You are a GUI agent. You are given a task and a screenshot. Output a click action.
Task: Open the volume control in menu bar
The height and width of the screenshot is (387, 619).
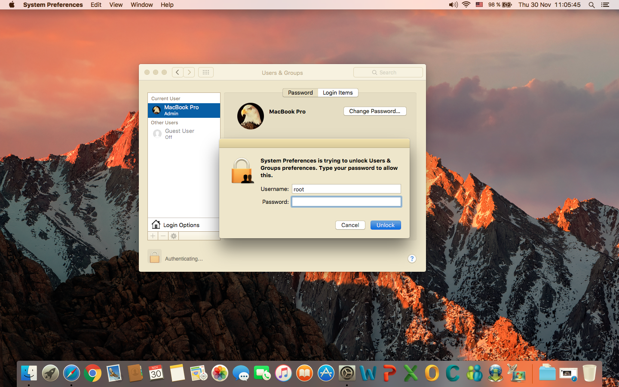[x=453, y=5]
